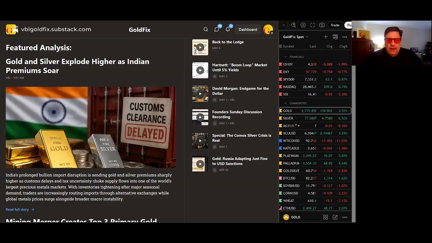Click the search magnifier icon in GoldFix header
This screenshot has height=243, width=432.
[x=206, y=29]
